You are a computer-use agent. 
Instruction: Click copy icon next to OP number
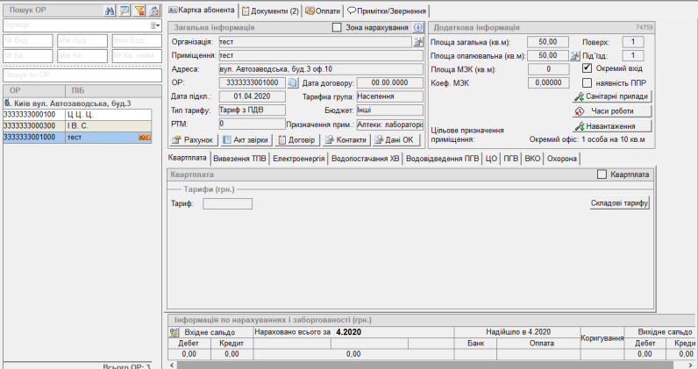[x=294, y=83]
